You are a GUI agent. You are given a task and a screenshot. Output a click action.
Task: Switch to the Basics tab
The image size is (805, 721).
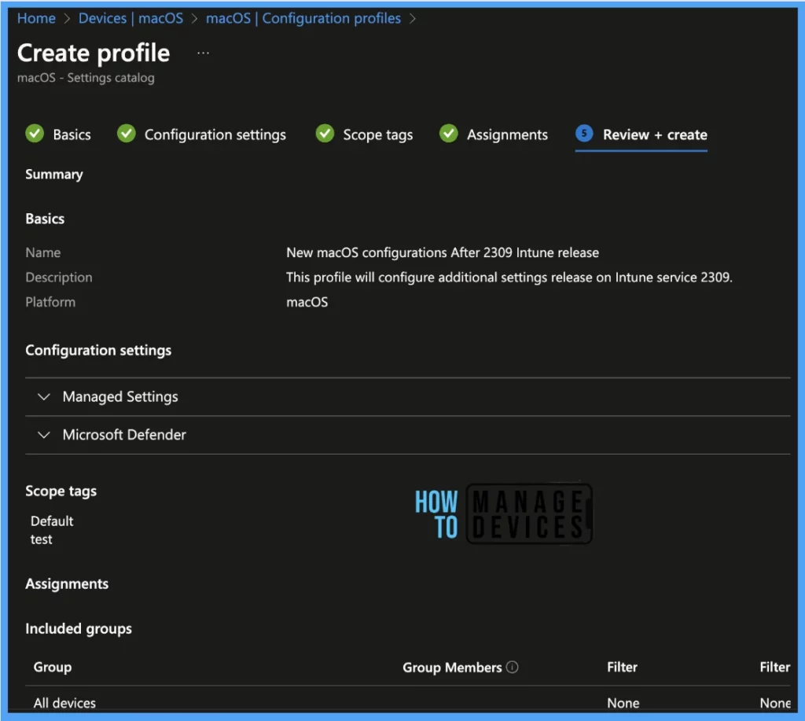tap(58, 134)
